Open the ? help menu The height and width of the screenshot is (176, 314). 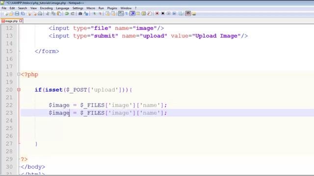pos(135,8)
